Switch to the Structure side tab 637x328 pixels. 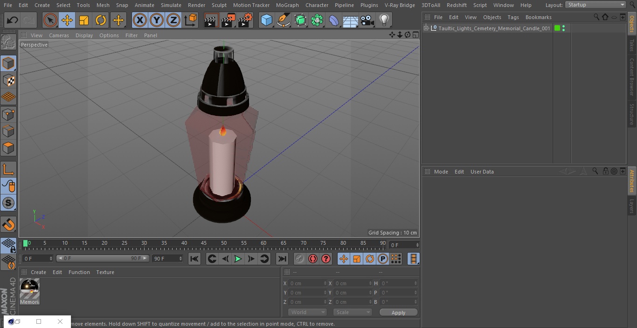click(632, 114)
